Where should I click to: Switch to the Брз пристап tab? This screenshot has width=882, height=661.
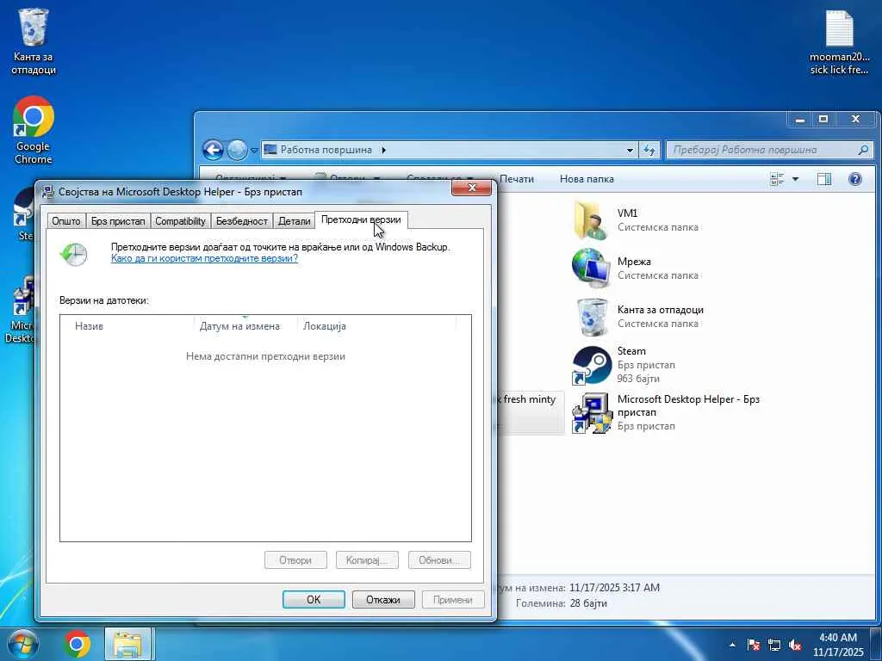[118, 221]
